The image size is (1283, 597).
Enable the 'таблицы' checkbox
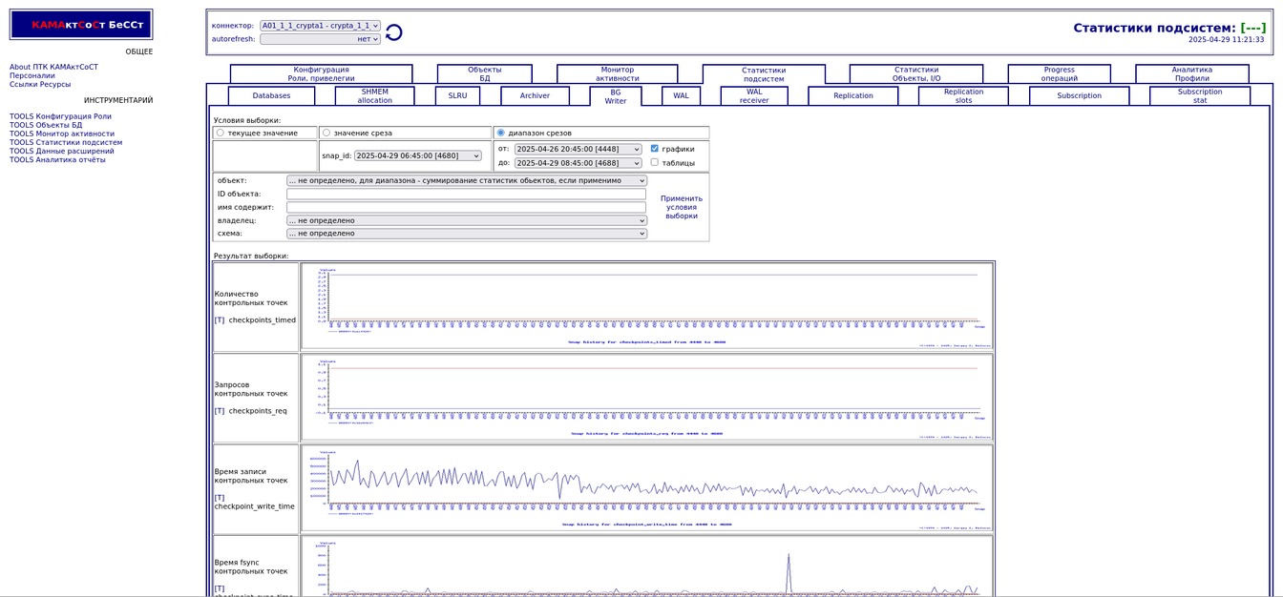coord(655,162)
